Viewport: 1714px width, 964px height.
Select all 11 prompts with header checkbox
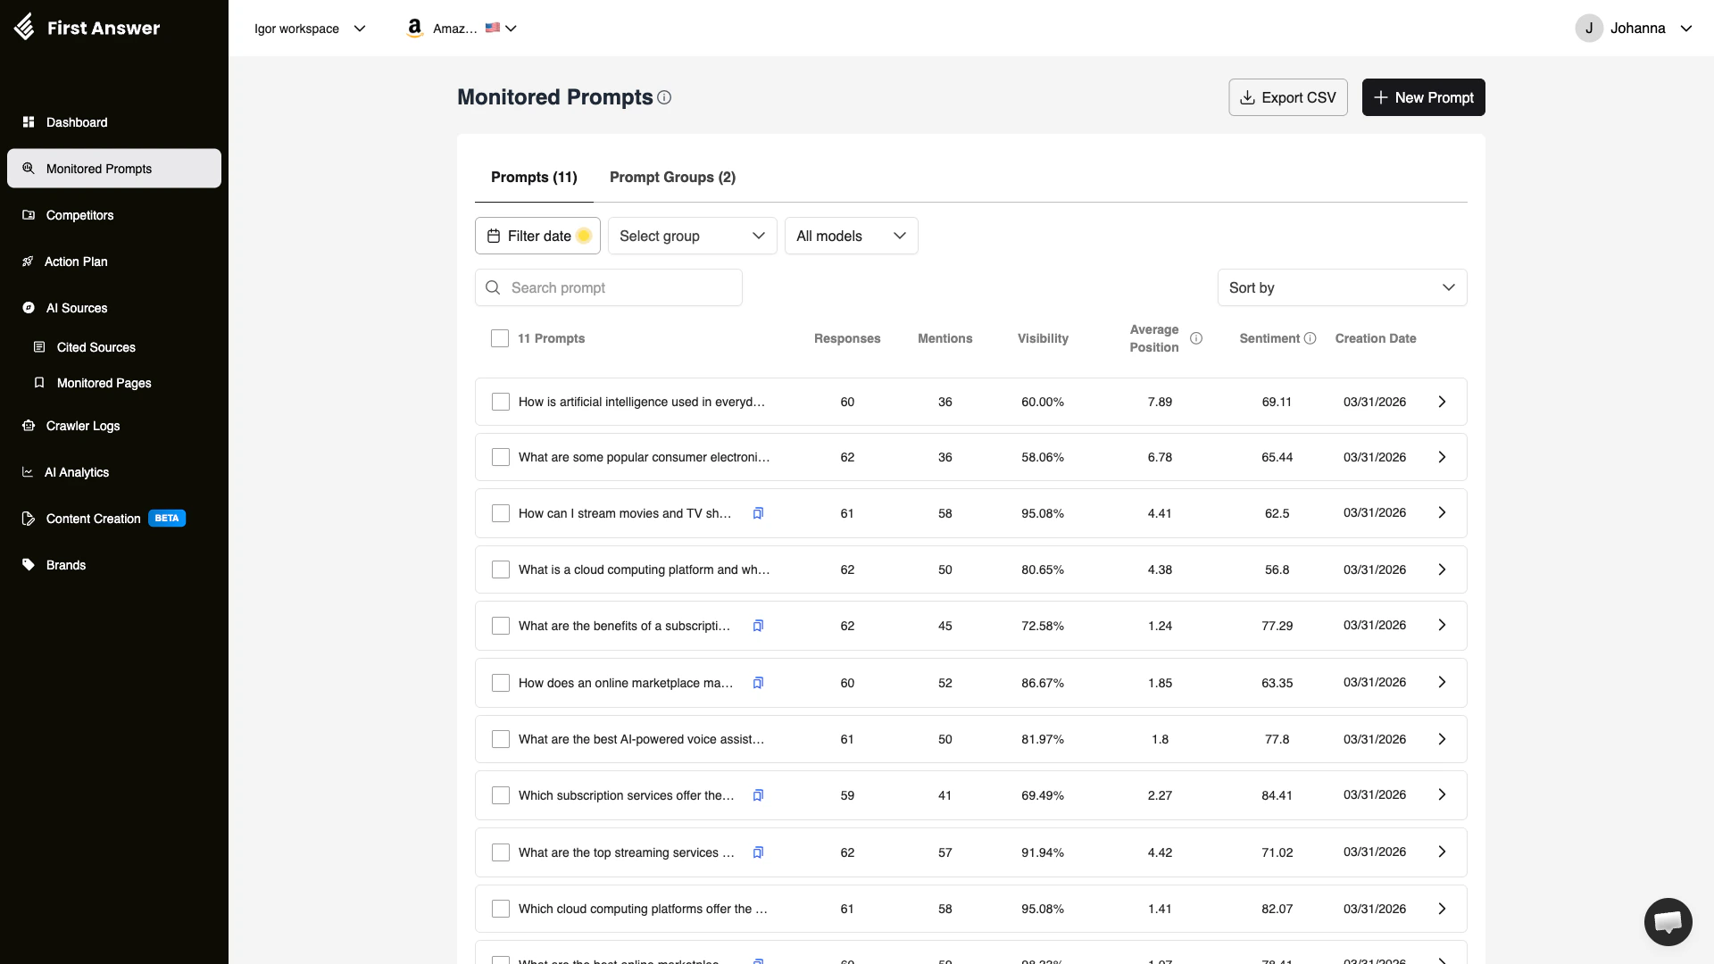pyautogui.click(x=499, y=338)
